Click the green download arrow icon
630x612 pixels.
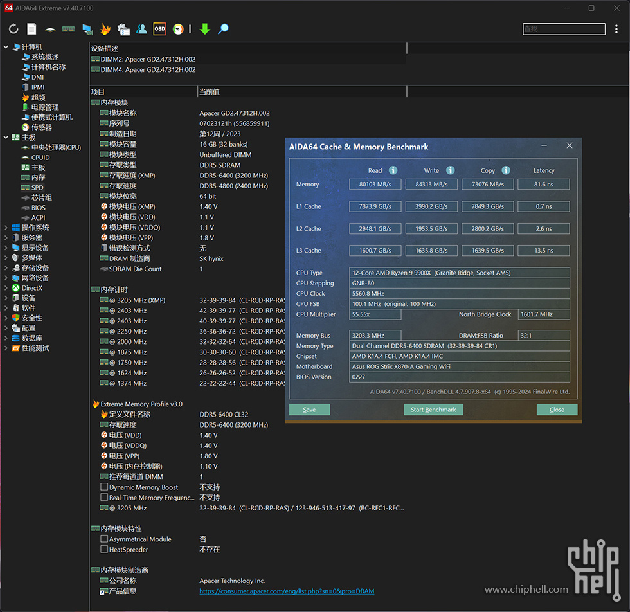click(204, 29)
